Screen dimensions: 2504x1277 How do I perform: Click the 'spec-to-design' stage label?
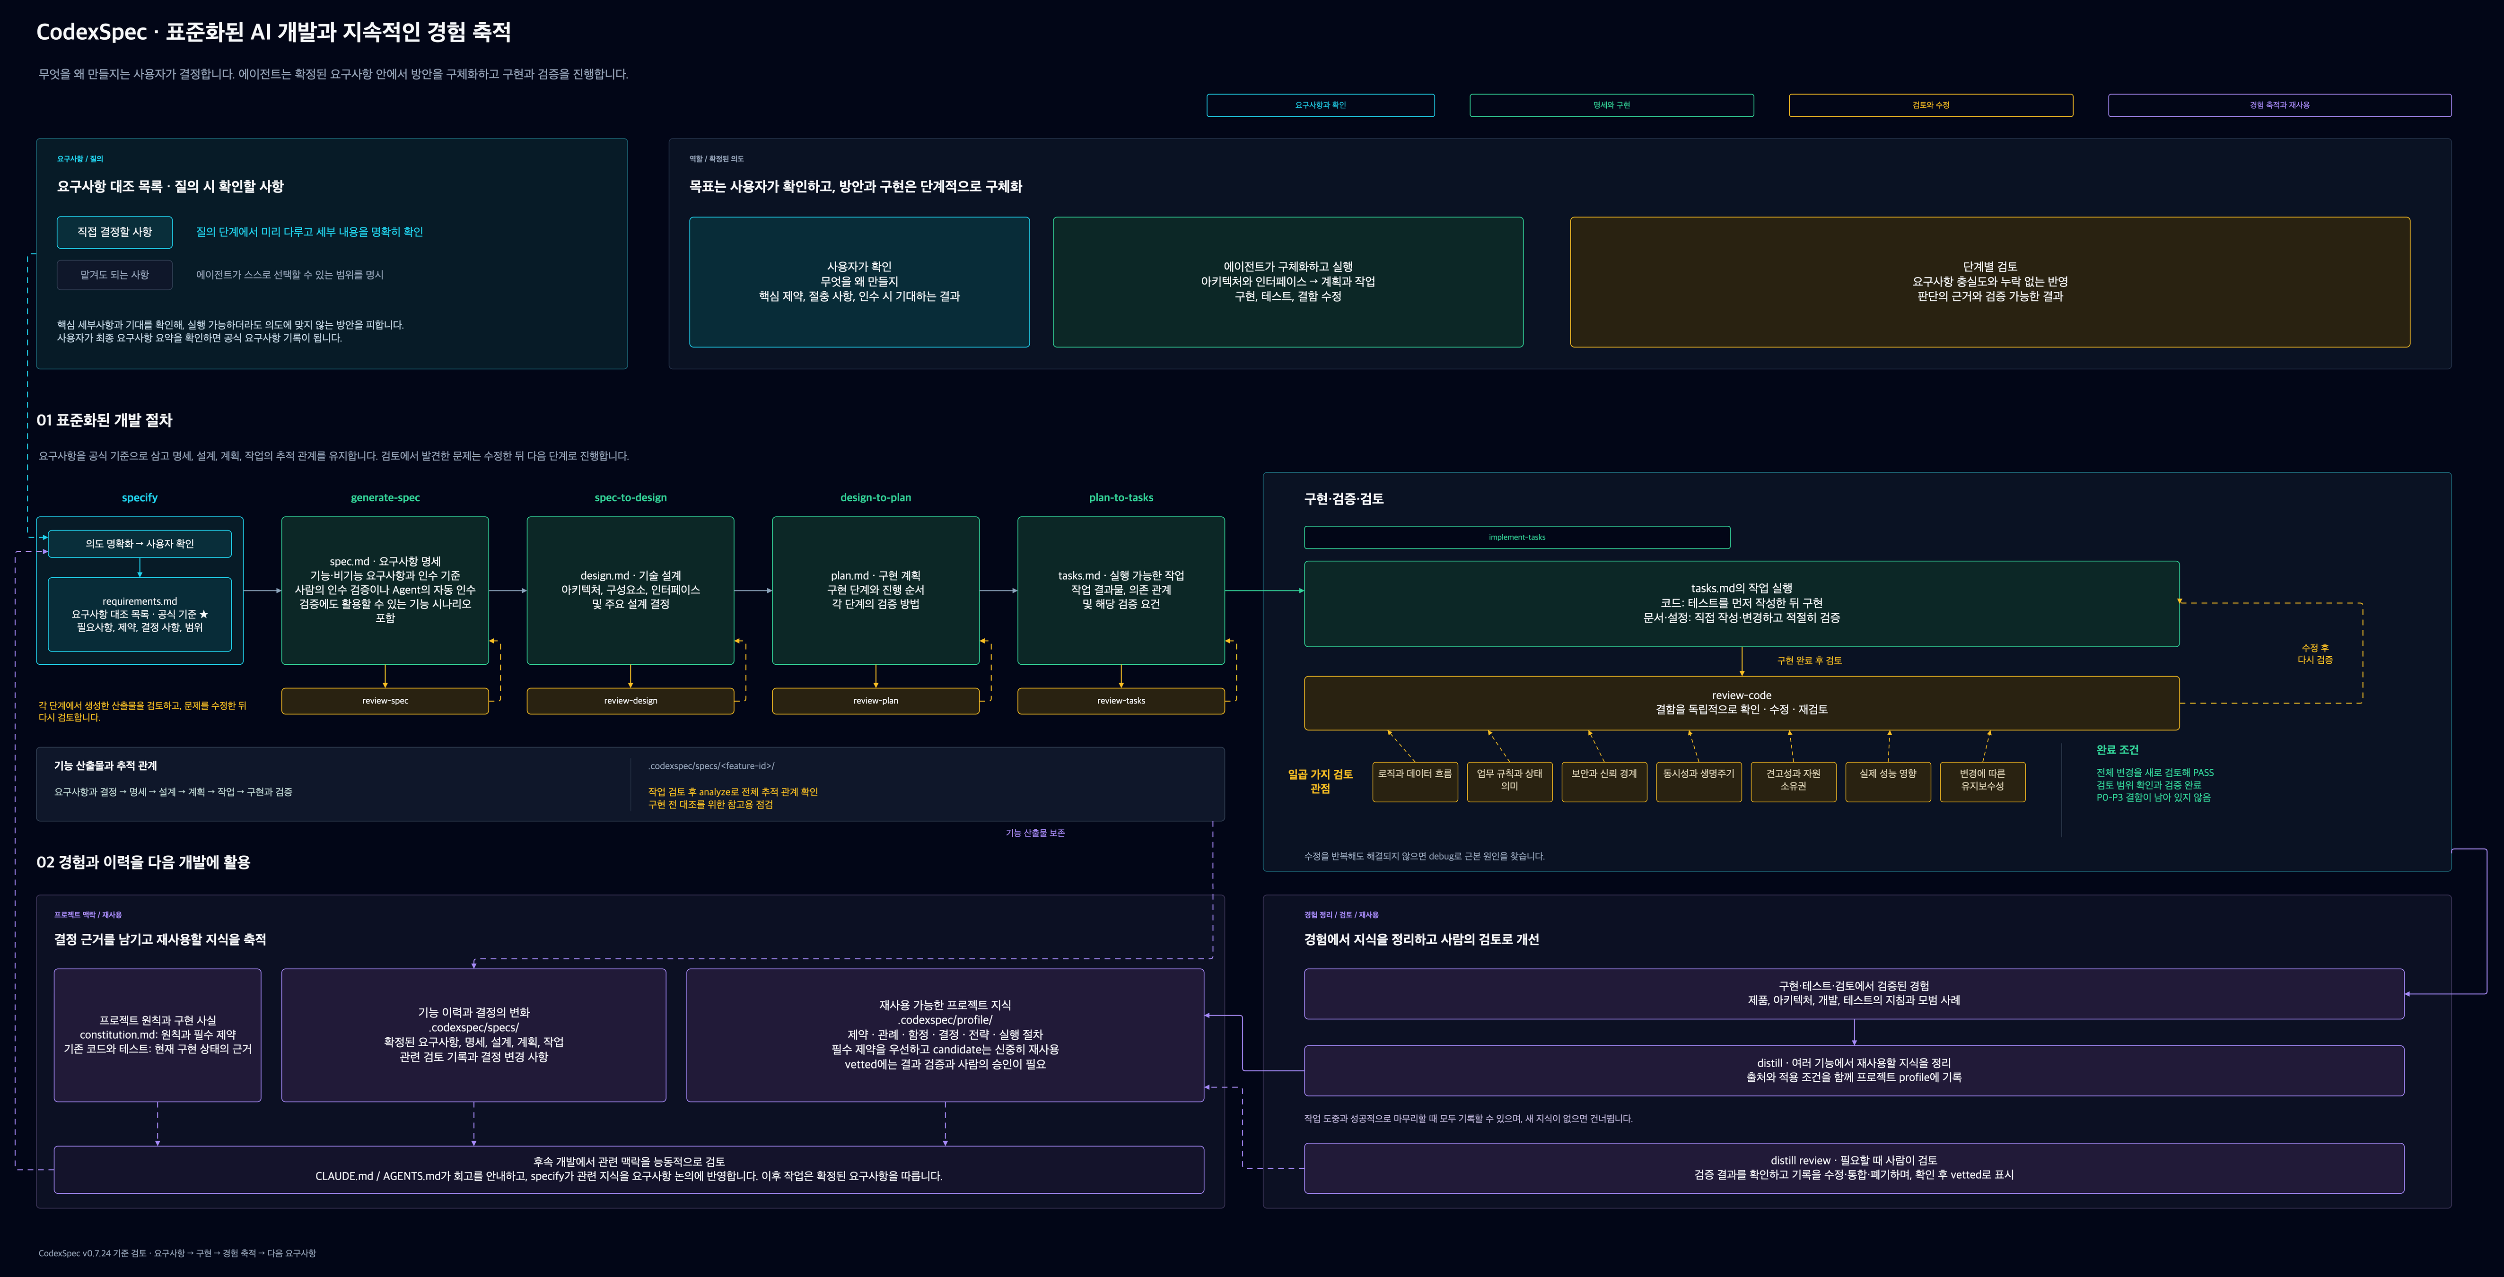631,497
